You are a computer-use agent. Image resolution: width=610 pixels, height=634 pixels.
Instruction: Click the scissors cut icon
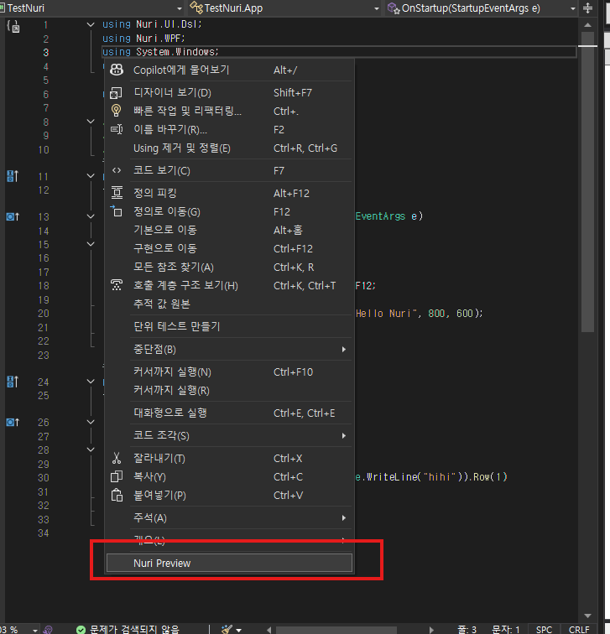point(117,458)
